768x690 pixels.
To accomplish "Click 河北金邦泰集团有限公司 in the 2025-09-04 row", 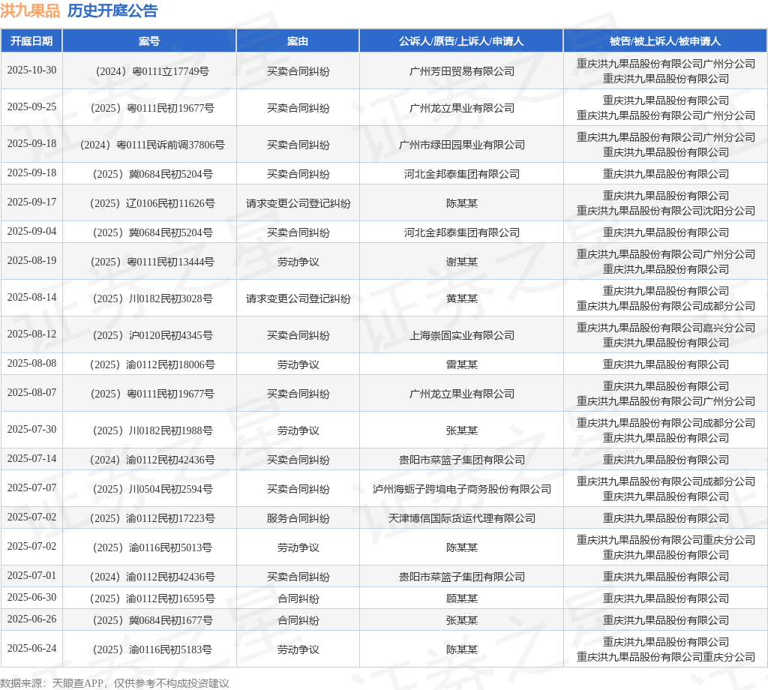I will (x=462, y=232).
